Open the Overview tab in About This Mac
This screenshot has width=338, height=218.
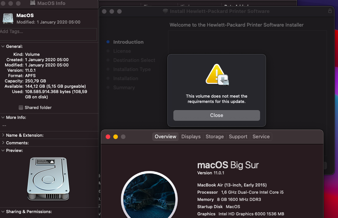pyautogui.click(x=165, y=137)
